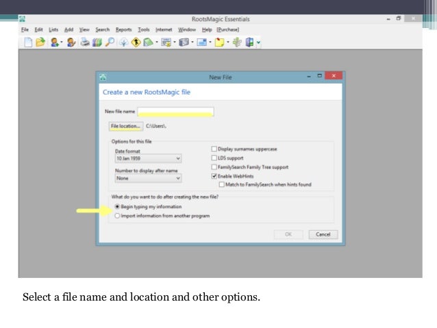The height and width of the screenshot is (328, 437).
Task: Open dropdown arrow beside sticky note icon
Action: [228, 42]
